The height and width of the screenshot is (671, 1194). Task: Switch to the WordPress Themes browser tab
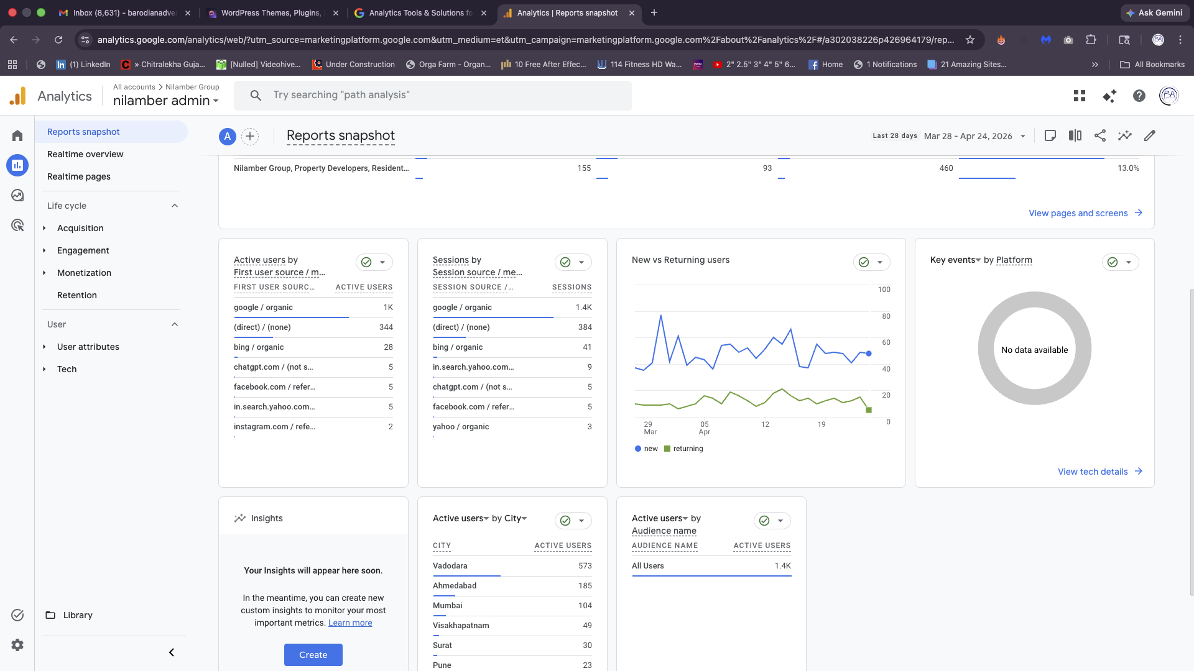point(271,12)
